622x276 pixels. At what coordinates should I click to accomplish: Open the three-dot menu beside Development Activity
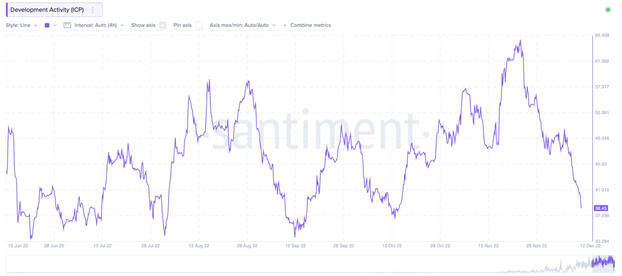pos(93,10)
